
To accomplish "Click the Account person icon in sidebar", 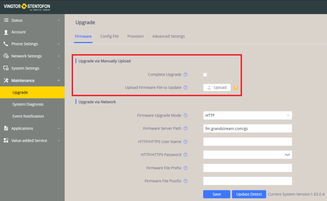I will pos(6,32).
